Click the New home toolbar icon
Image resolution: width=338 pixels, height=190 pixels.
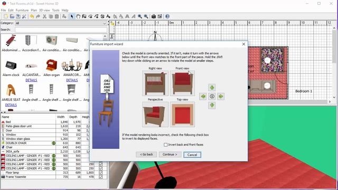pos(6,16)
